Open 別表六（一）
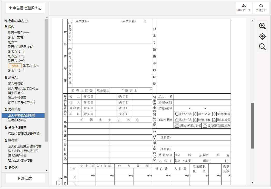The image size is (271, 189). click(x=16, y=61)
